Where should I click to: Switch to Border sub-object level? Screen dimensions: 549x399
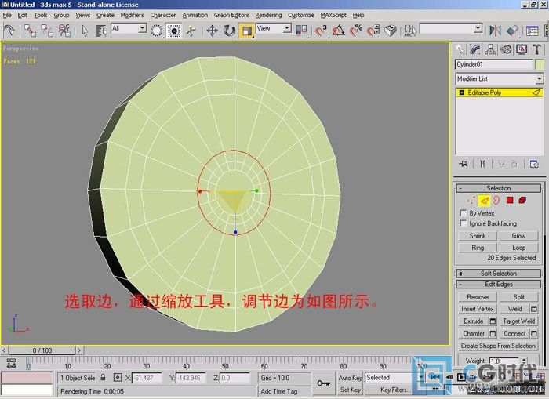click(x=496, y=200)
